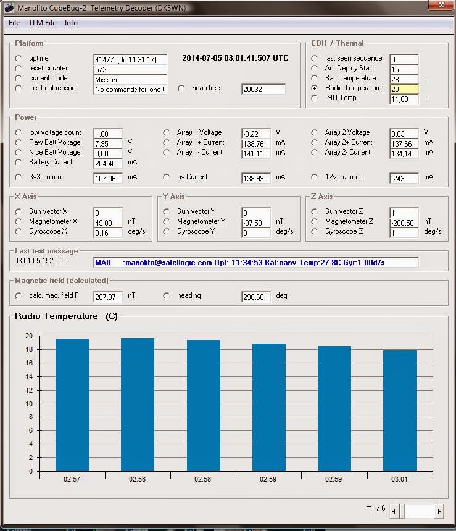
Task: Select Radio Temperature radio button
Action: pyautogui.click(x=314, y=88)
